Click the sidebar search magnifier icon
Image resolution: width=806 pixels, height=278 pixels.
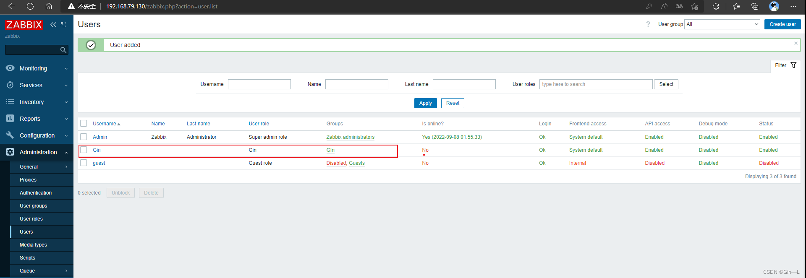click(63, 50)
